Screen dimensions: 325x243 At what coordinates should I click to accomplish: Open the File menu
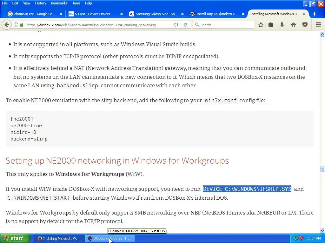click(x=5, y=3)
